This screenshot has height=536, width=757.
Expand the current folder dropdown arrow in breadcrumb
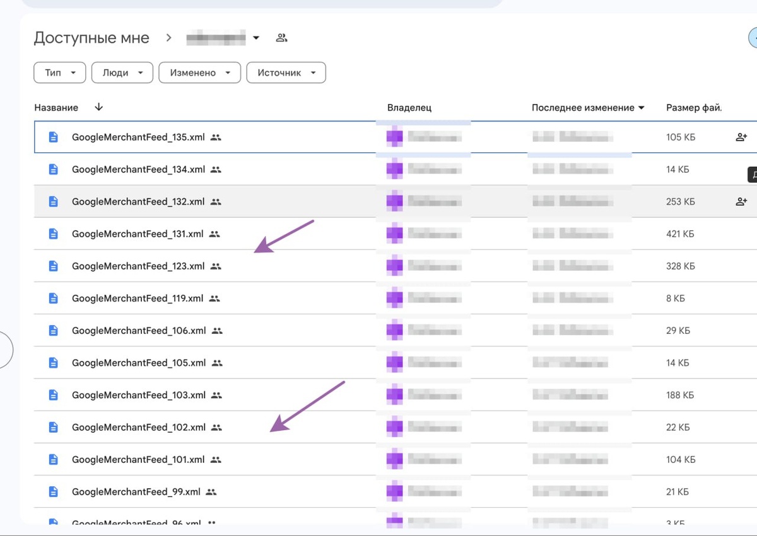coord(256,38)
